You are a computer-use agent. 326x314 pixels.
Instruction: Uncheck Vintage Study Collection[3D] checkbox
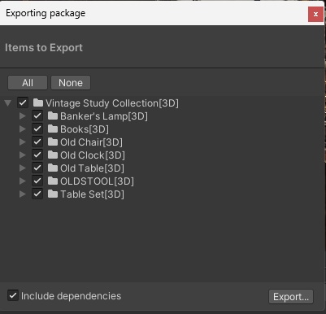coord(23,102)
